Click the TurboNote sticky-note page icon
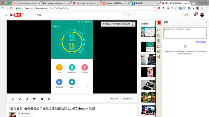The image size is (209, 117). 158,46
